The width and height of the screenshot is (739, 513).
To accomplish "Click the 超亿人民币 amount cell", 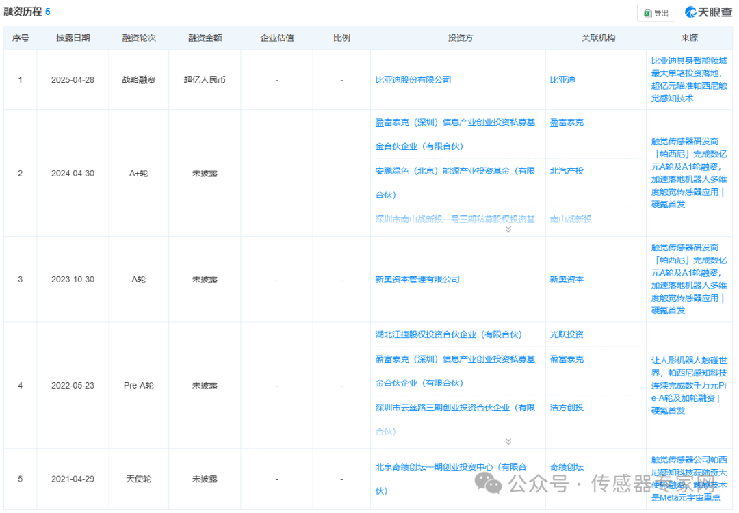I will click(x=205, y=80).
